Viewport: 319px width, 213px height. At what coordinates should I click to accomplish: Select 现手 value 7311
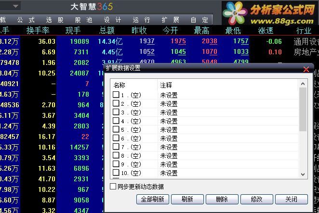pyautogui.click(x=81, y=52)
